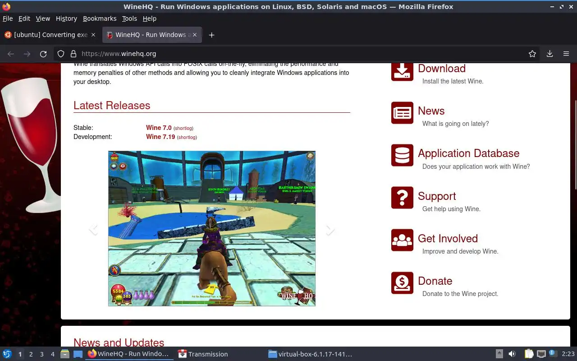Open a new tab with the plus button
Screen dimensions: 577x361
(211, 35)
